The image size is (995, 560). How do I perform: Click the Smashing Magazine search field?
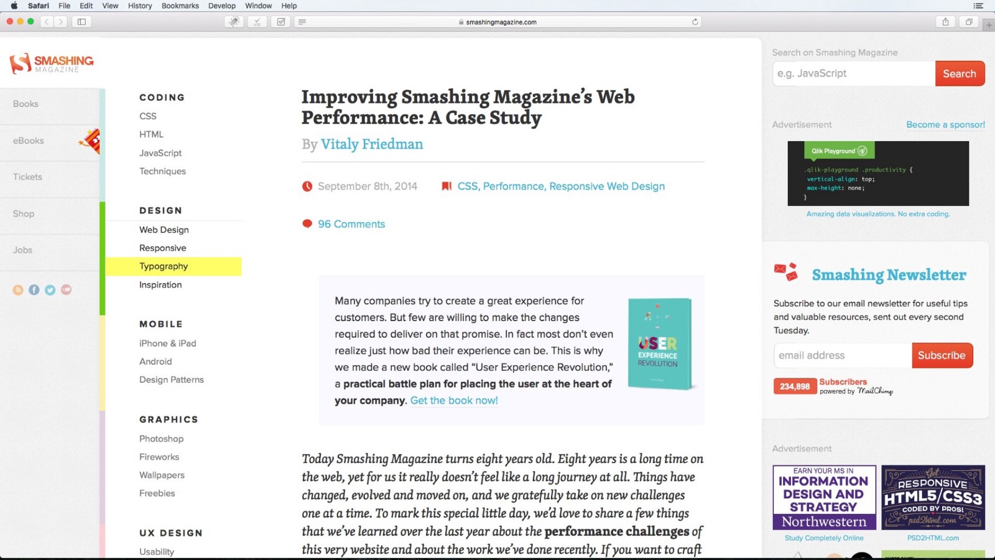(854, 73)
